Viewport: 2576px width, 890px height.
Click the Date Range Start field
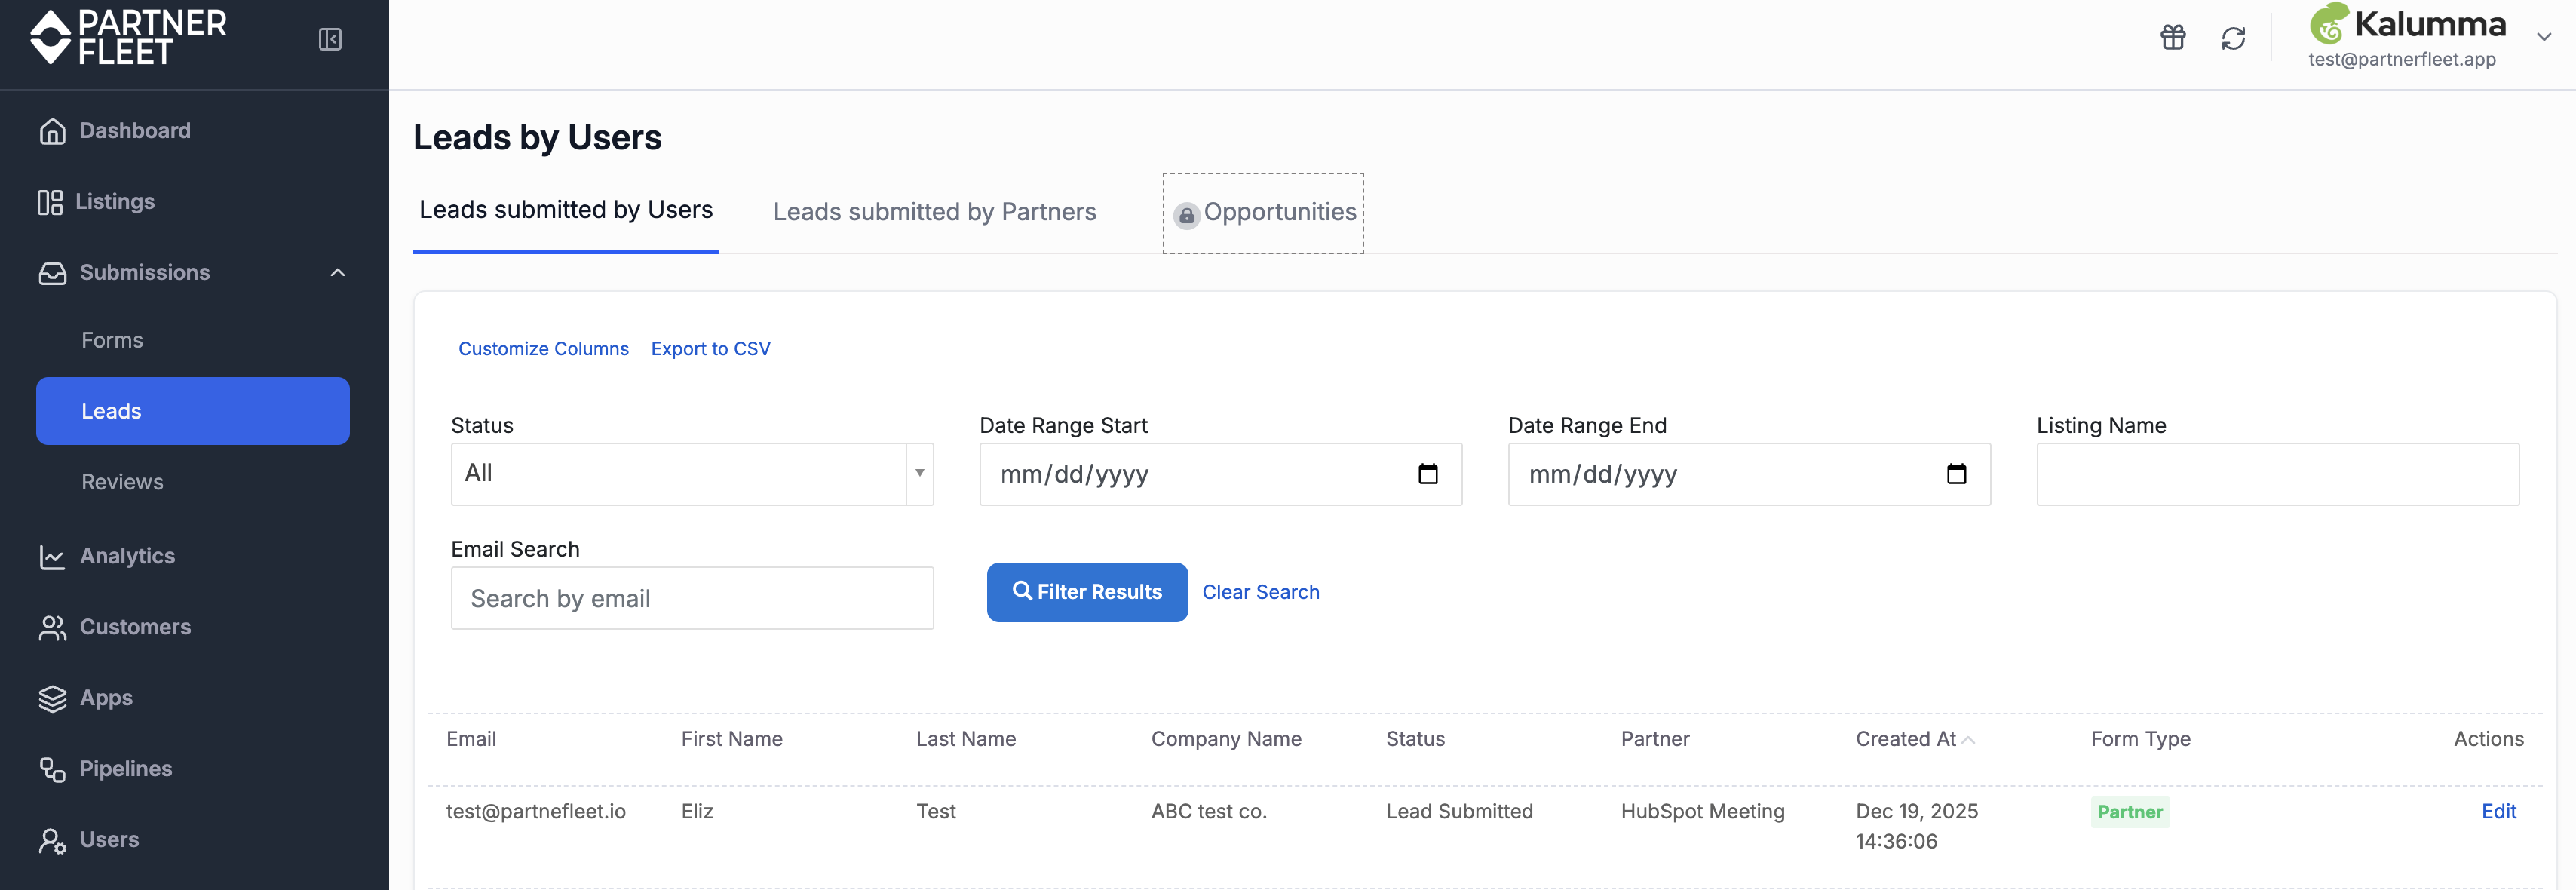1220,474
